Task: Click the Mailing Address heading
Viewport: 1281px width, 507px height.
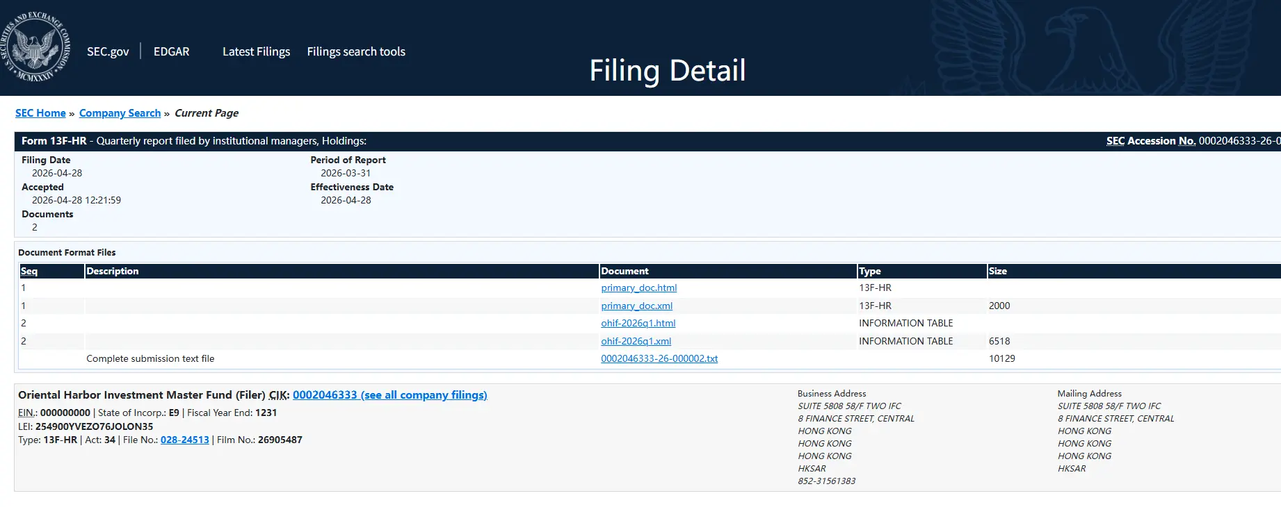Action: tap(1090, 393)
